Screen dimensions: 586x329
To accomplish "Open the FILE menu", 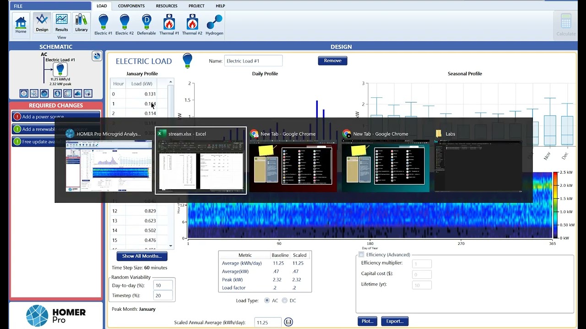I will [18, 6].
